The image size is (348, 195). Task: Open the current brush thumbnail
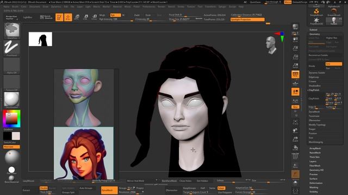[12, 31]
